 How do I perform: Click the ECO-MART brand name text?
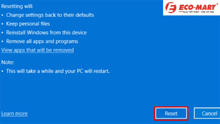tap(197, 7)
